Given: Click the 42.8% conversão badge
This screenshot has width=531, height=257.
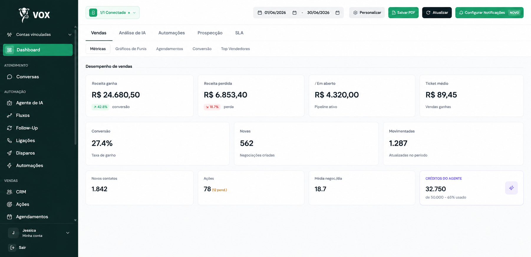Looking at the screenshot, I should [100, 107].
